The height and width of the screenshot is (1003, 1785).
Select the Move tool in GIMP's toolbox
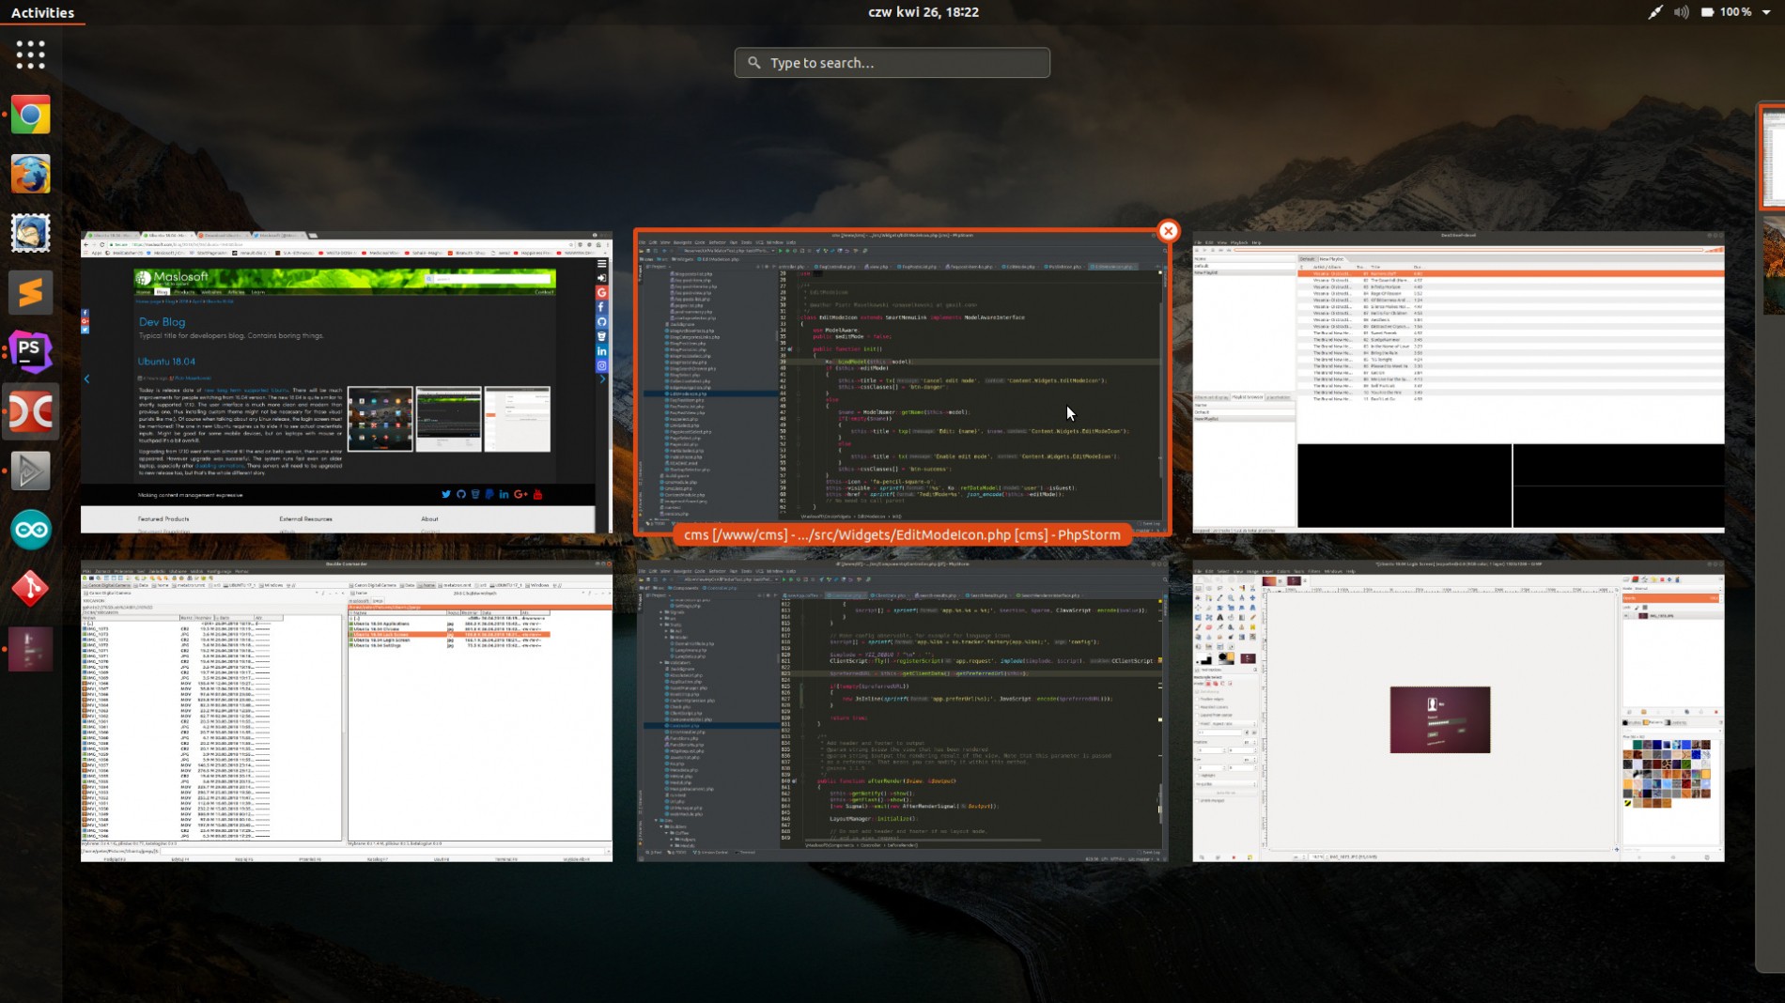click(x=1253, y=598)
